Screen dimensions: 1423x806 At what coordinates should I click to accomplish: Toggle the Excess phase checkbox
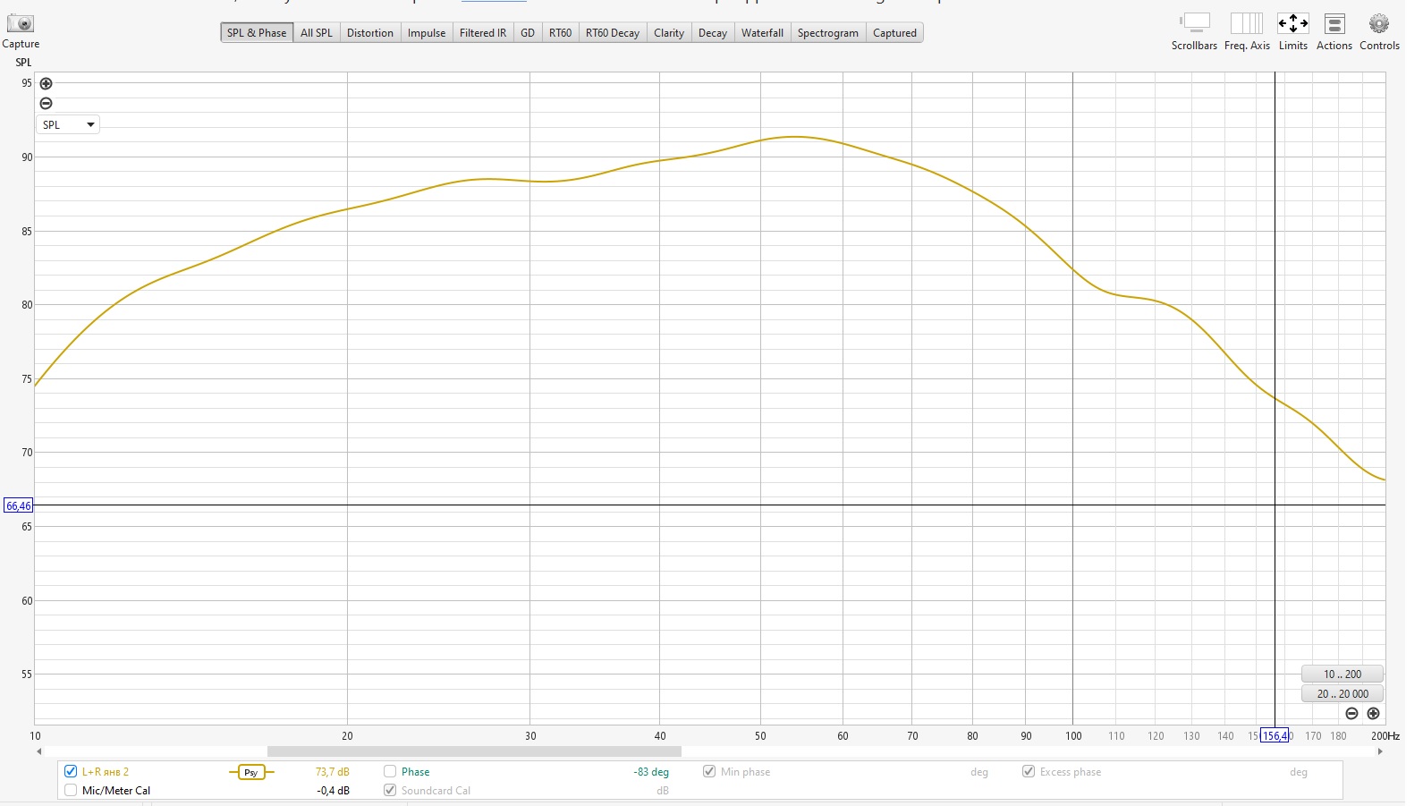[1029, 771]
